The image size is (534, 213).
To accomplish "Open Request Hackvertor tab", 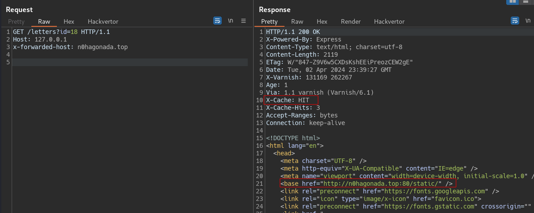I will point(103,21).
